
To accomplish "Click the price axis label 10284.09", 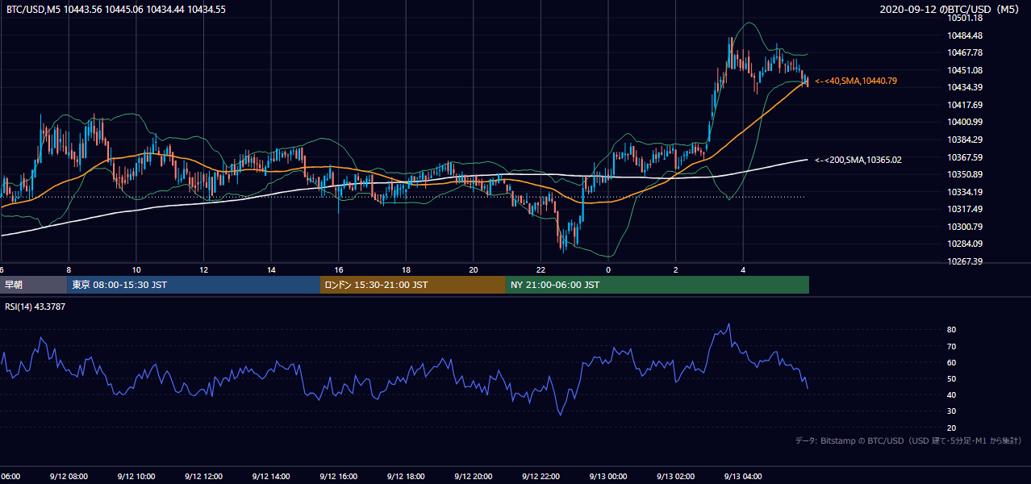I will [964, 244].
